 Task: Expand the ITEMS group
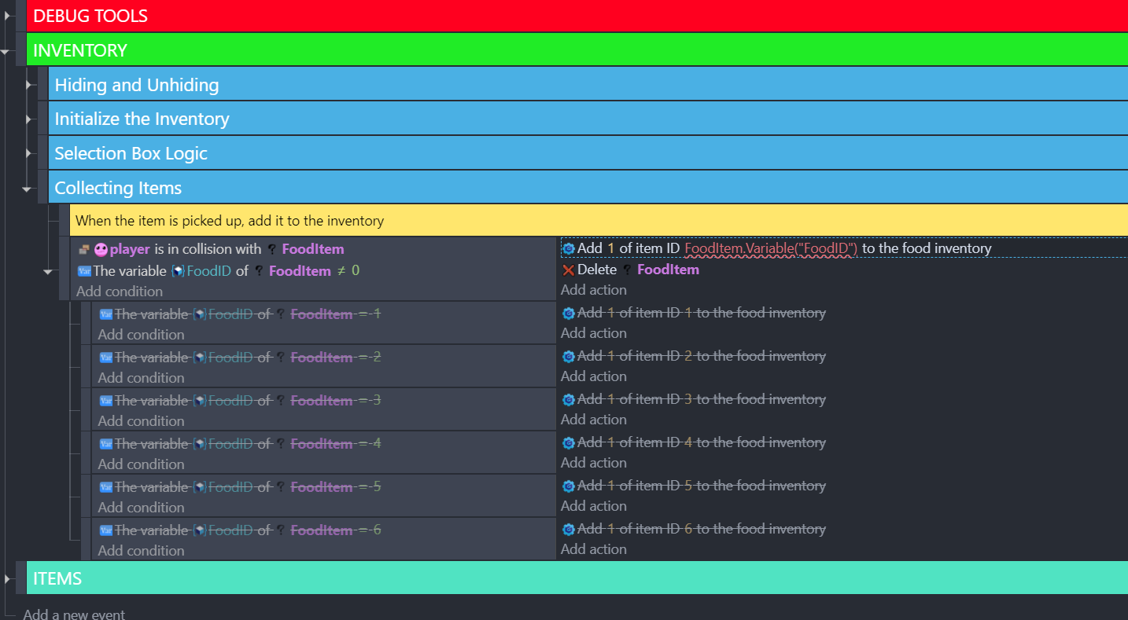[x=7, y=579]
